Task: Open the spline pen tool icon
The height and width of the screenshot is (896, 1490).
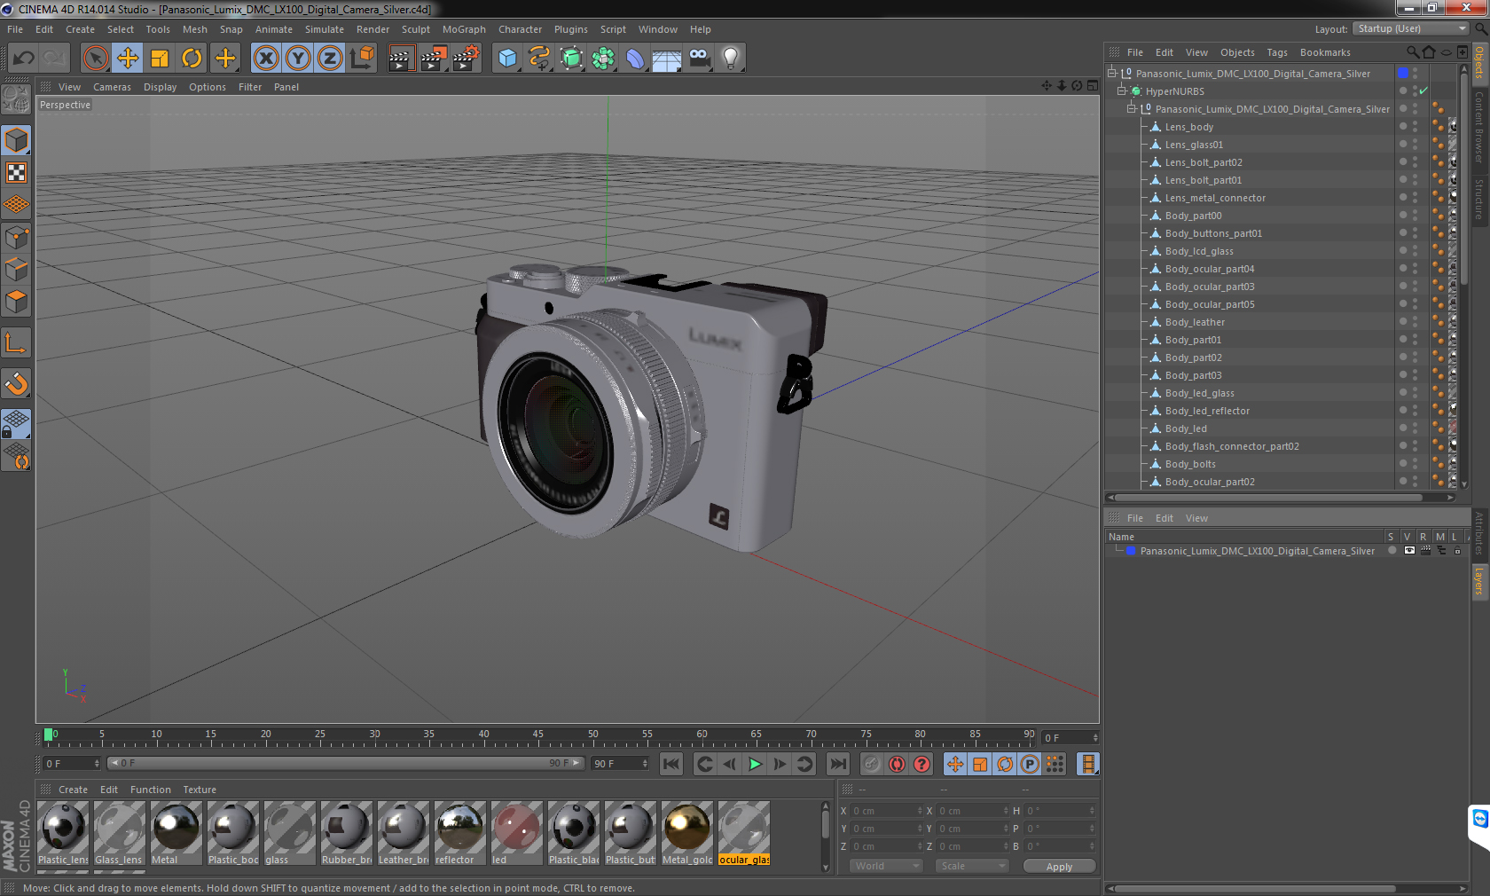Action: pyautogui.click(x=539, y=59)
